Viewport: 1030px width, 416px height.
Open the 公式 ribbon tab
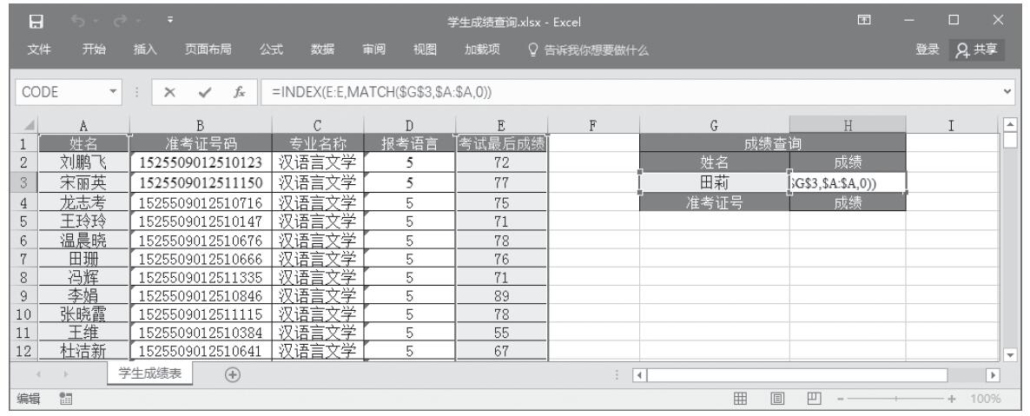273,49
